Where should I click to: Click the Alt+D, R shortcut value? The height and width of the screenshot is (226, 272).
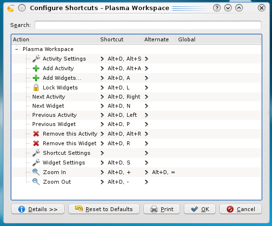coord(119,143)
